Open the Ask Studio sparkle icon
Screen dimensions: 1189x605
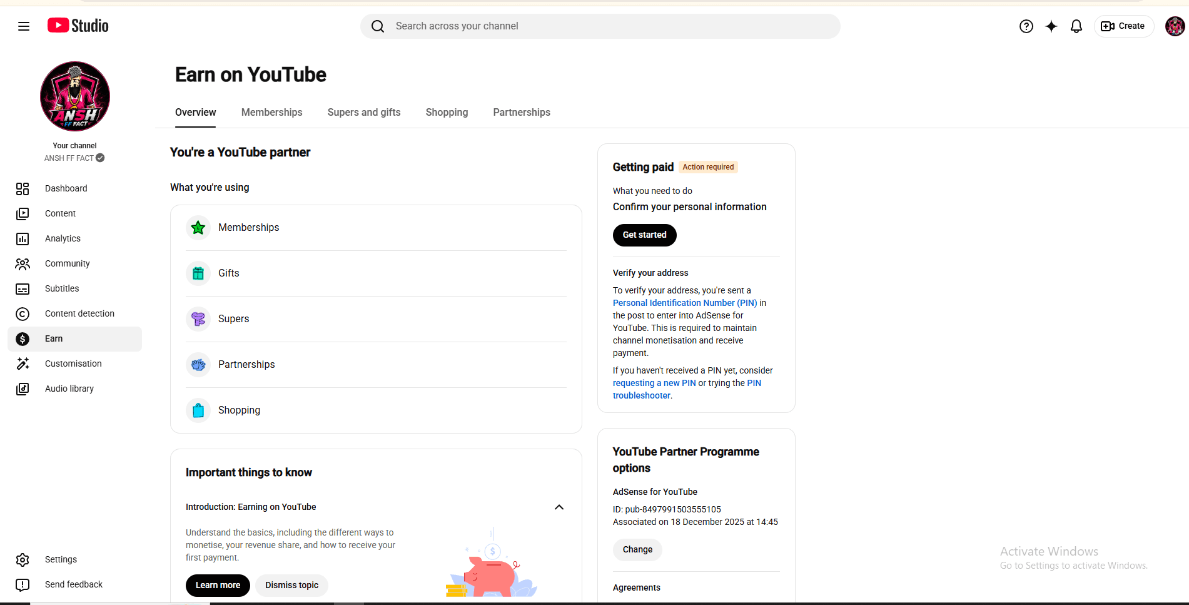coord(1051,26)
